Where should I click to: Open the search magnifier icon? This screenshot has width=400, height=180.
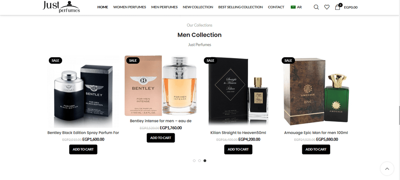316,7
